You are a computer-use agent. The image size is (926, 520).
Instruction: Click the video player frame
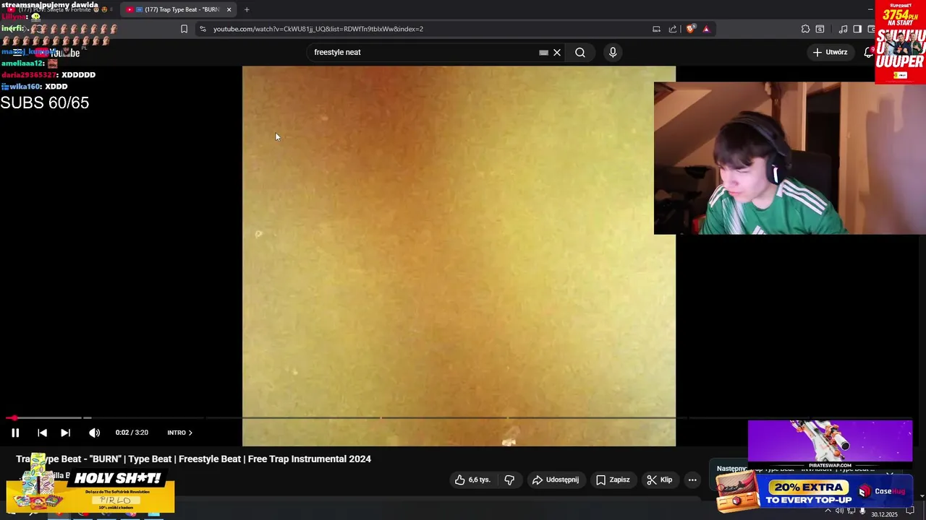coord(459,256)
